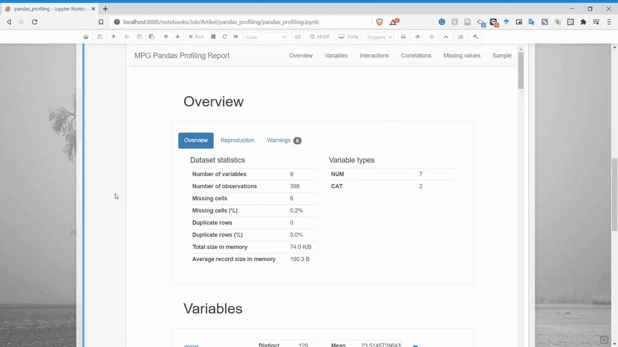Reload the page with the refresh icon
618x347 pixels.
point(35,22)
